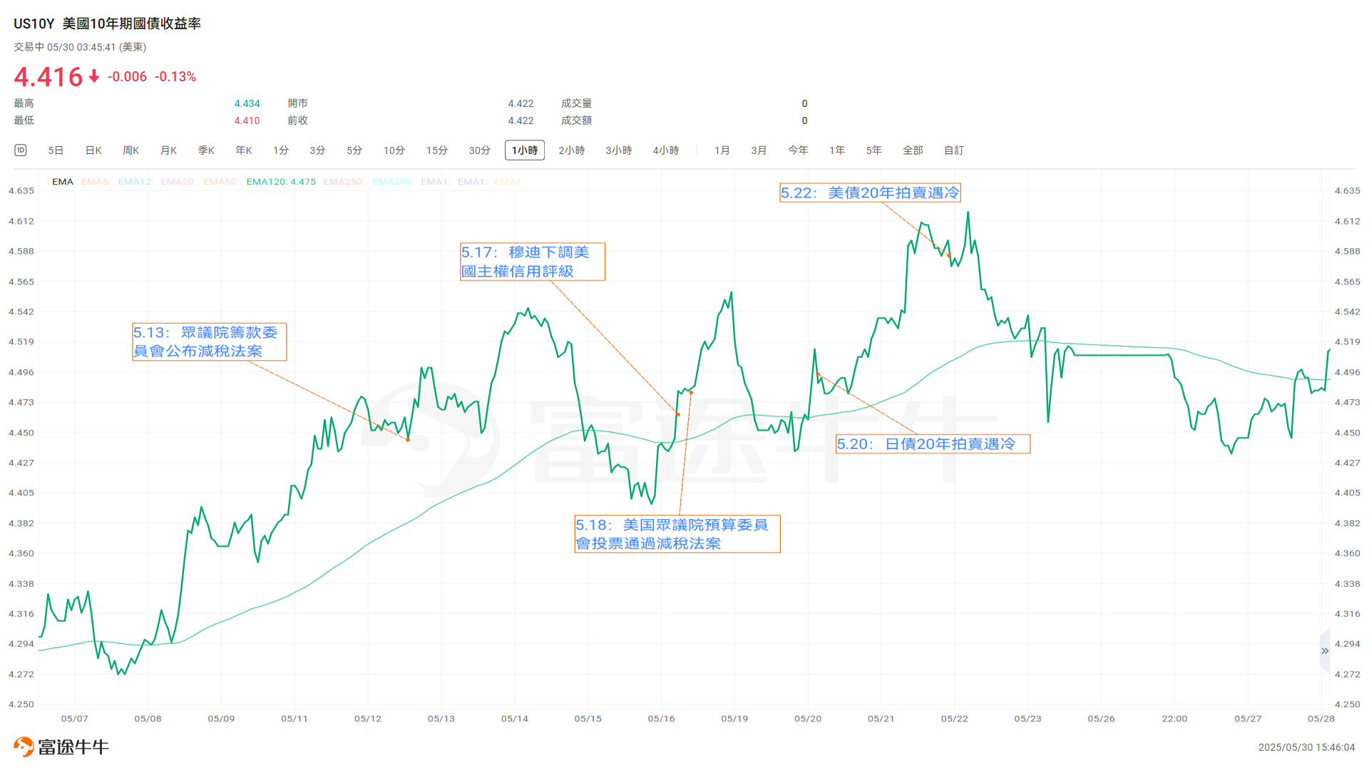Click the 1D chart style icon
This screenshot has height=770, width=1369.
point(20,150)
